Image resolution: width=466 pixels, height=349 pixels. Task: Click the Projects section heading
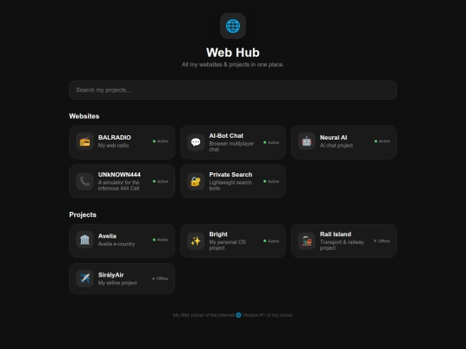[83, 215]
